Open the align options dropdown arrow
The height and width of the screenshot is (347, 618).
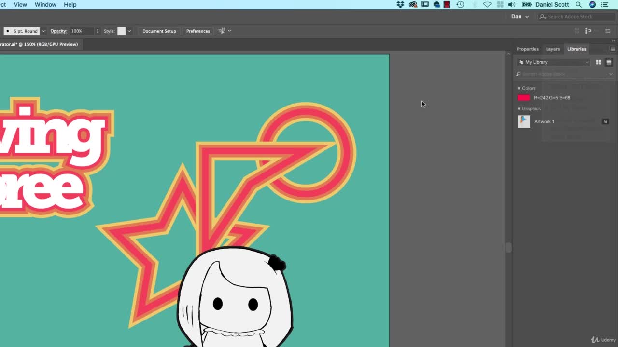[229, 31]
